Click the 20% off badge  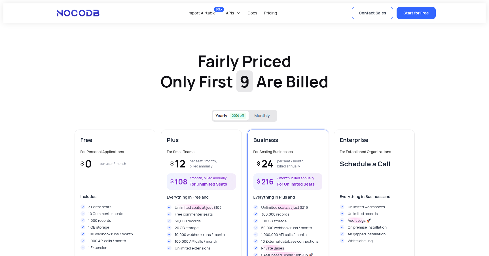238,116
